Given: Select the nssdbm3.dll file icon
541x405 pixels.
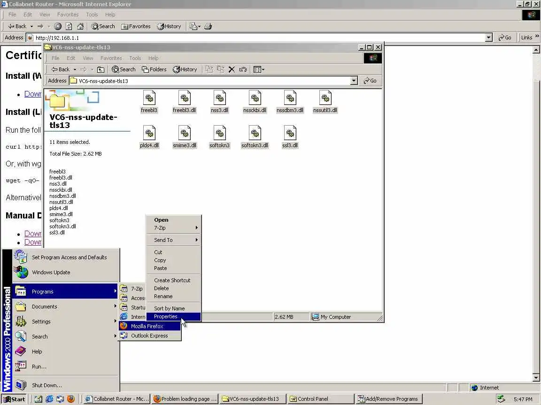Looking at the screenshot, I should [x=290, y=98].
